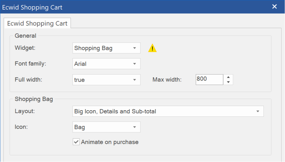The image size is (285, 162).
Task: Click the Icon: label
Action: (21, 127)
